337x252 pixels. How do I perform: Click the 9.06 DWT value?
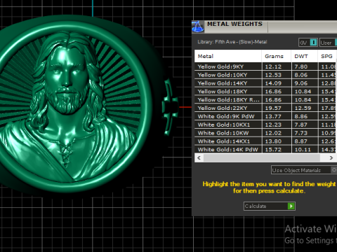coord(301,83)
